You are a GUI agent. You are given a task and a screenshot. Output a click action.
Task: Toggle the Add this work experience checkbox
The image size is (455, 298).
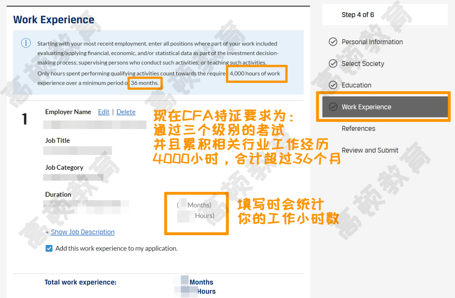click(x=49, y=248)
